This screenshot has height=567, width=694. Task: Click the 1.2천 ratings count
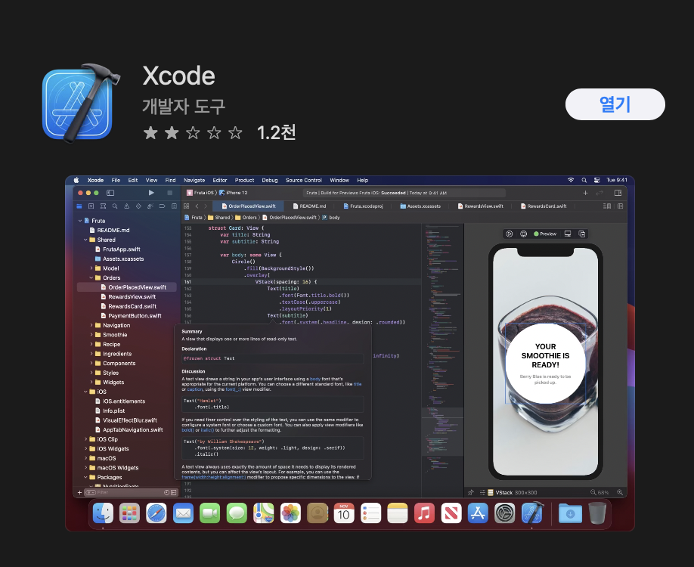(x=276, y=132)
